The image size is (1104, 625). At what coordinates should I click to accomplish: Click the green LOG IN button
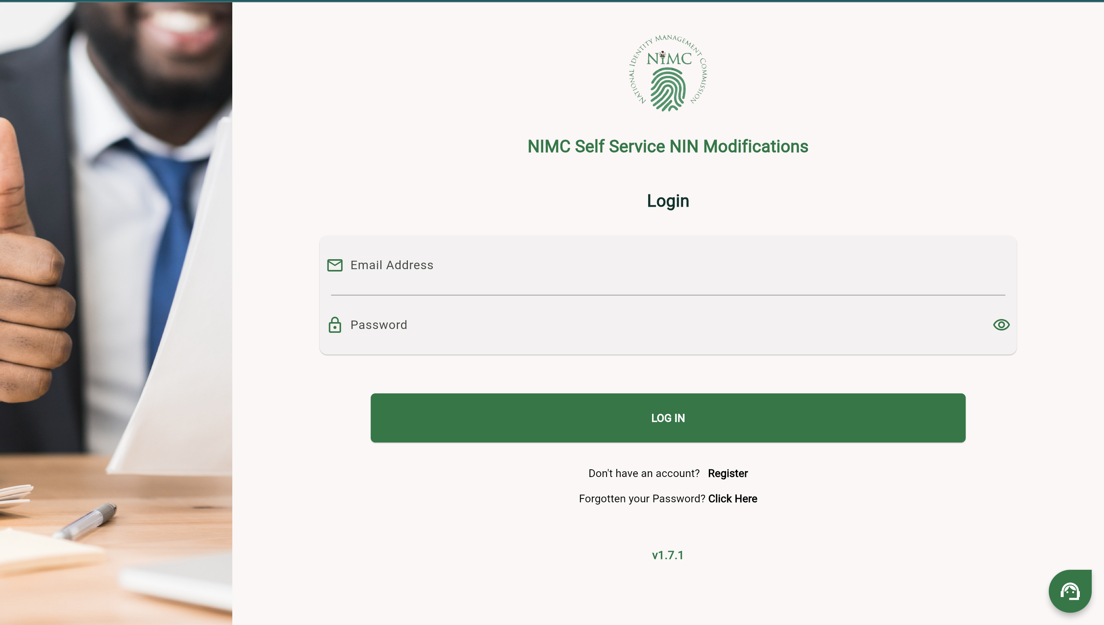pyautogui.click(x=668, y=418)
